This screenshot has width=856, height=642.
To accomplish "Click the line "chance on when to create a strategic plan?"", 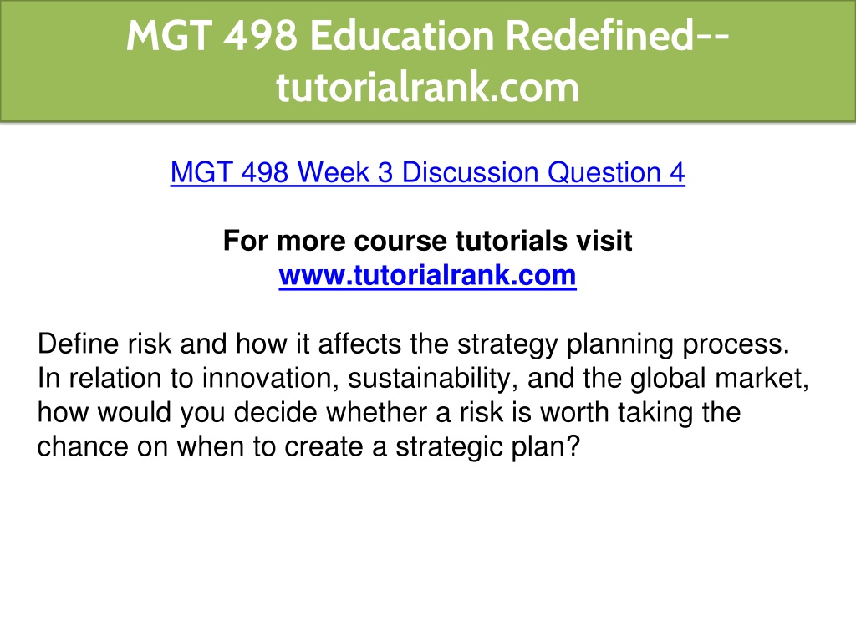I will tap(308, 446).
